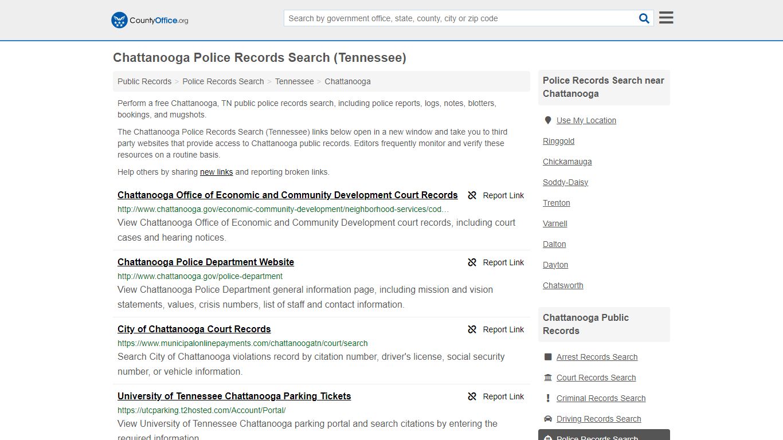The image size is (783, 440).
Task: Go to Tennessee breadcrumb
Action: click(295, 81)
